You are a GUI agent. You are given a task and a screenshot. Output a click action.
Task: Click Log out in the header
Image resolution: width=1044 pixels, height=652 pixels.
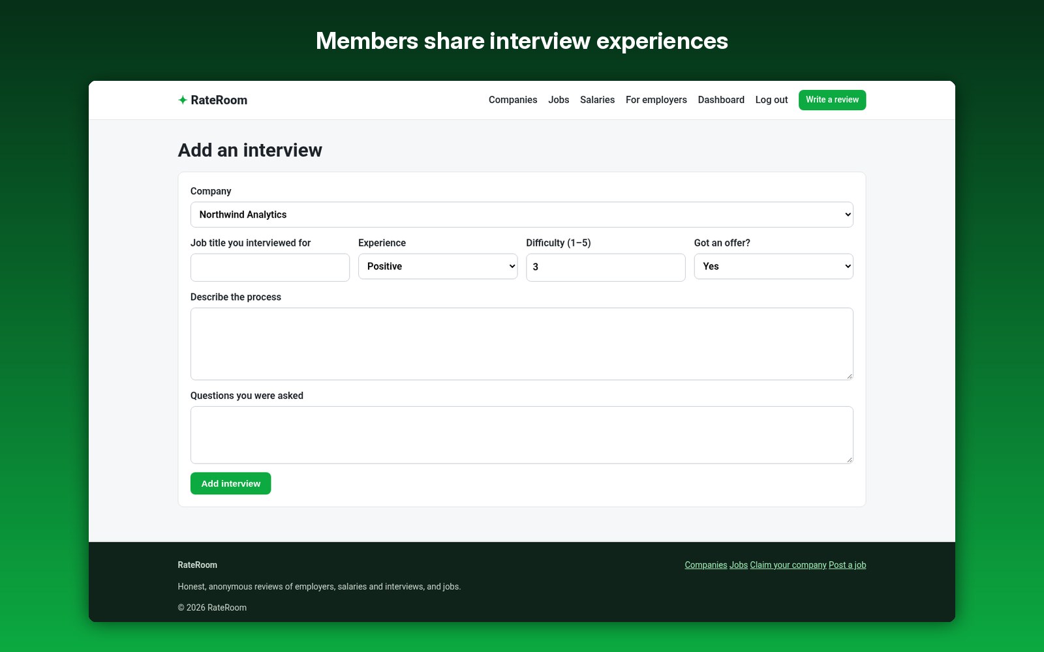771,100
